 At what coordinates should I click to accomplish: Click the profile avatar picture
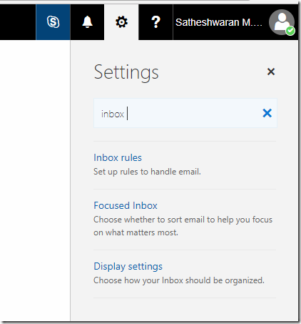click(x=282, y=22)
